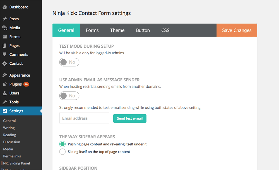Click the Comments speech bubble icon
Screen dimensions: 279x170
[x=5, y=55]
